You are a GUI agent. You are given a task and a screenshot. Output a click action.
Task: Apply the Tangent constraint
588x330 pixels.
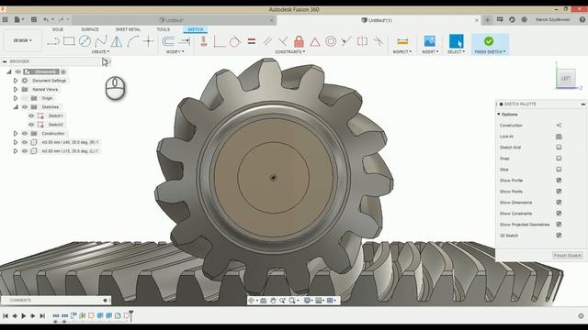pyautogui.click(x=235, y=41)
